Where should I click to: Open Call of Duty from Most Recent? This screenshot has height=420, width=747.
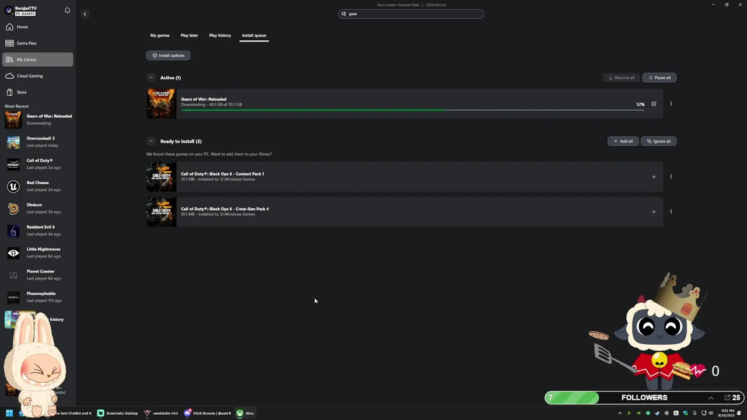pos(39,164)
